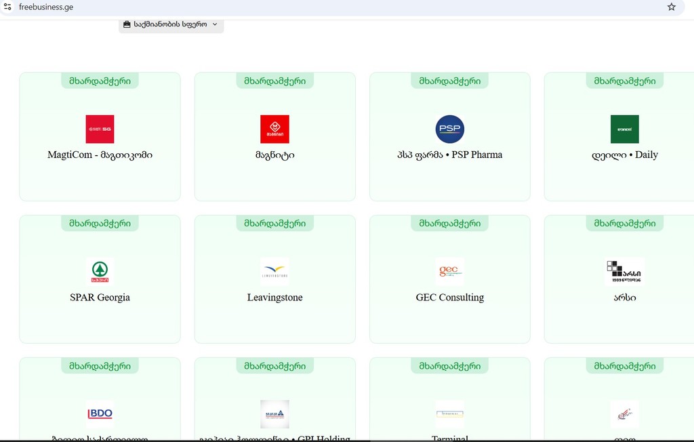Viewport: 694px width, 442px height.
Task: Bookmark this page with the star icon
Action: (x=672, y=7)
